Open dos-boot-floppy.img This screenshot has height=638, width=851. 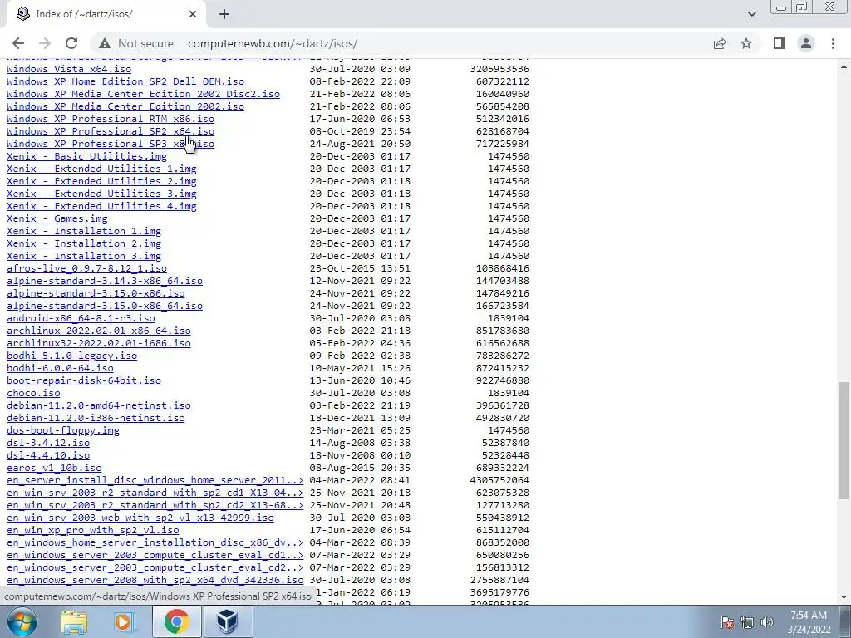pyautogui.click(x=63, y=431)
